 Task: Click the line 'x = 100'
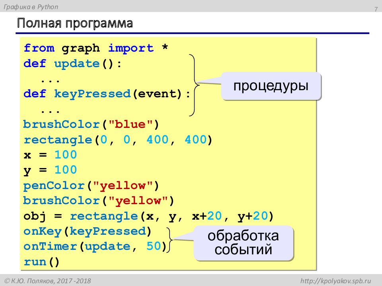(x=50, y=155)
